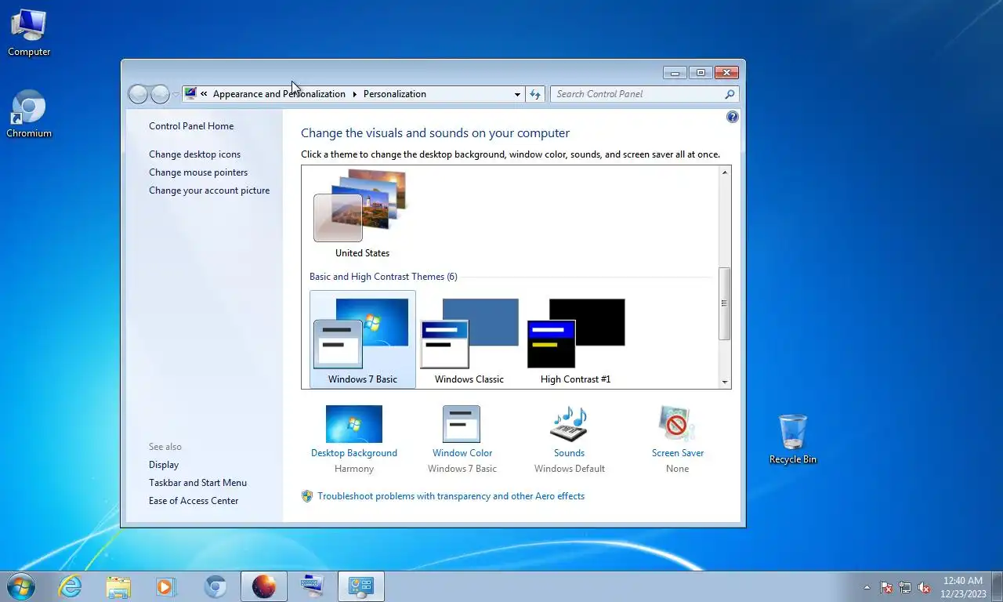1003x602 pixels.
Task: Click the muted volume tray icon
Action: 924,587
